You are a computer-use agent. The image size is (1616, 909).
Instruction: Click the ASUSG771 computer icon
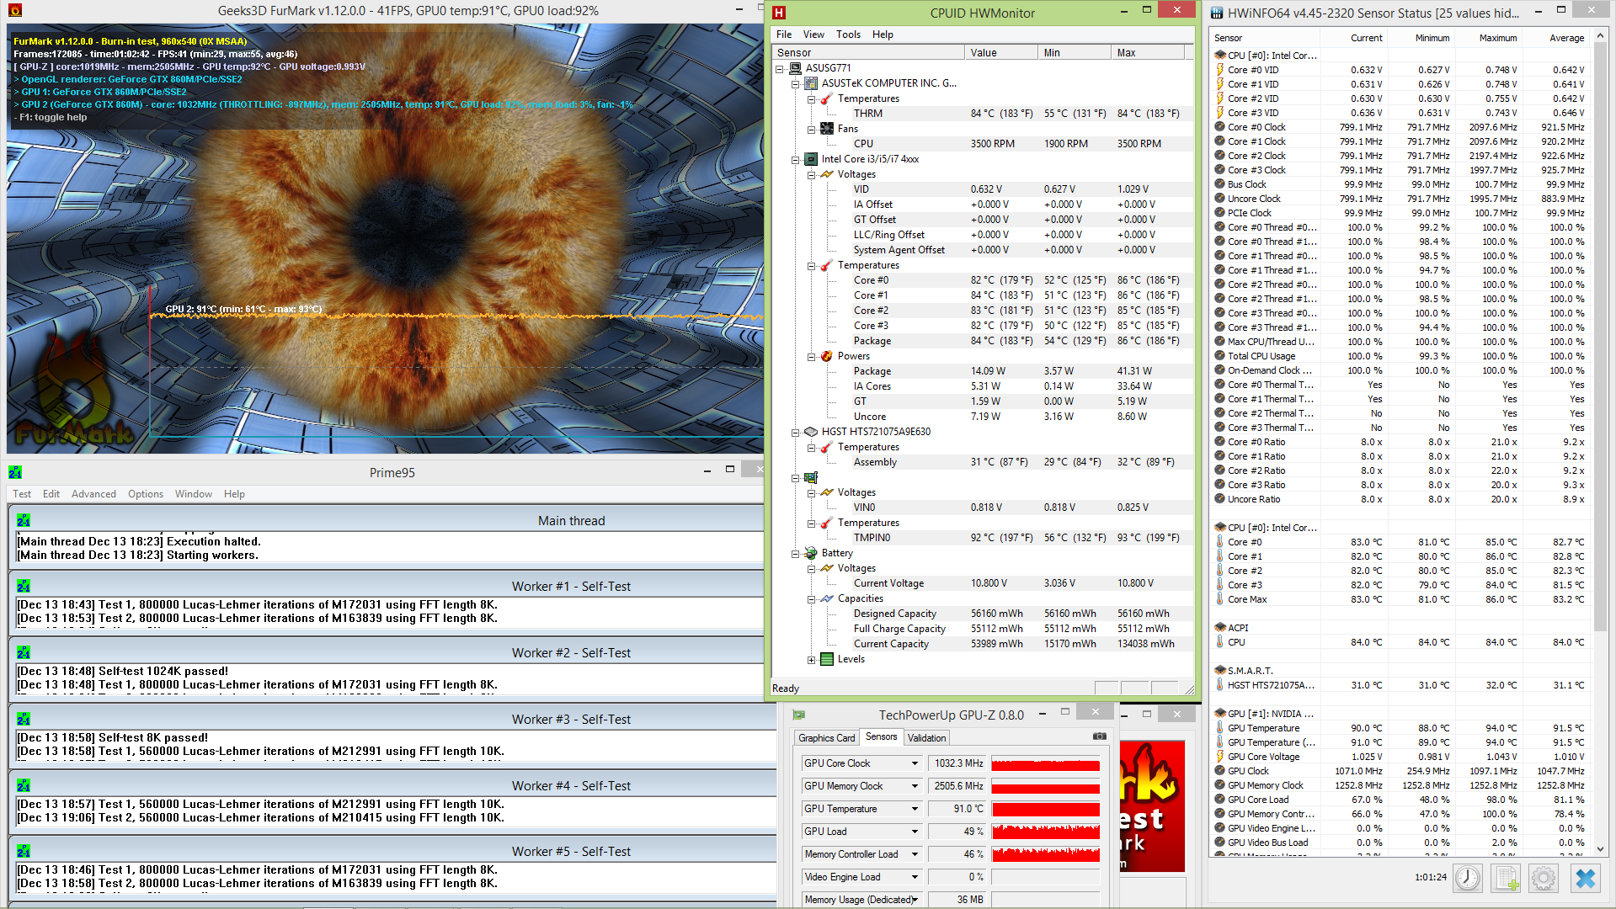795,68
